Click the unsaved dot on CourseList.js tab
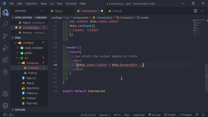This screenshot has width=208, height=117. (x=102, y=11)
